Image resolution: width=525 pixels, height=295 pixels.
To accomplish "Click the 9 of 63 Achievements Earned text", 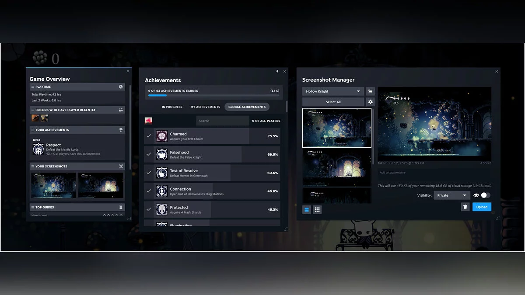I will coord(173,91).
